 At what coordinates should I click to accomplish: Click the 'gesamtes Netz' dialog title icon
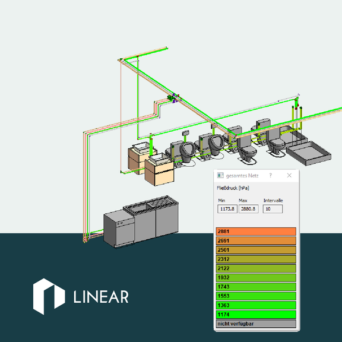[220, 175]
